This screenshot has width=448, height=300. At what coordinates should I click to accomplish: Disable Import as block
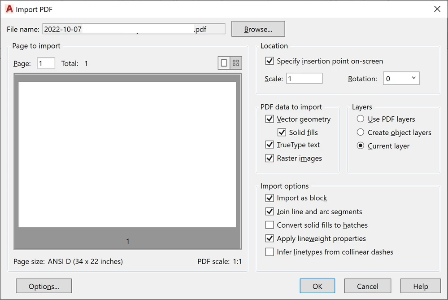270,198
